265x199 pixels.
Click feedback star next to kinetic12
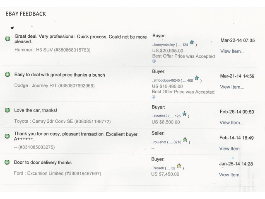[x=184, y=114]
